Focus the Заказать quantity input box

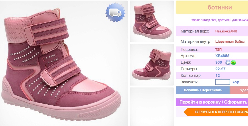pyautogui.click(x=222, y=82)
